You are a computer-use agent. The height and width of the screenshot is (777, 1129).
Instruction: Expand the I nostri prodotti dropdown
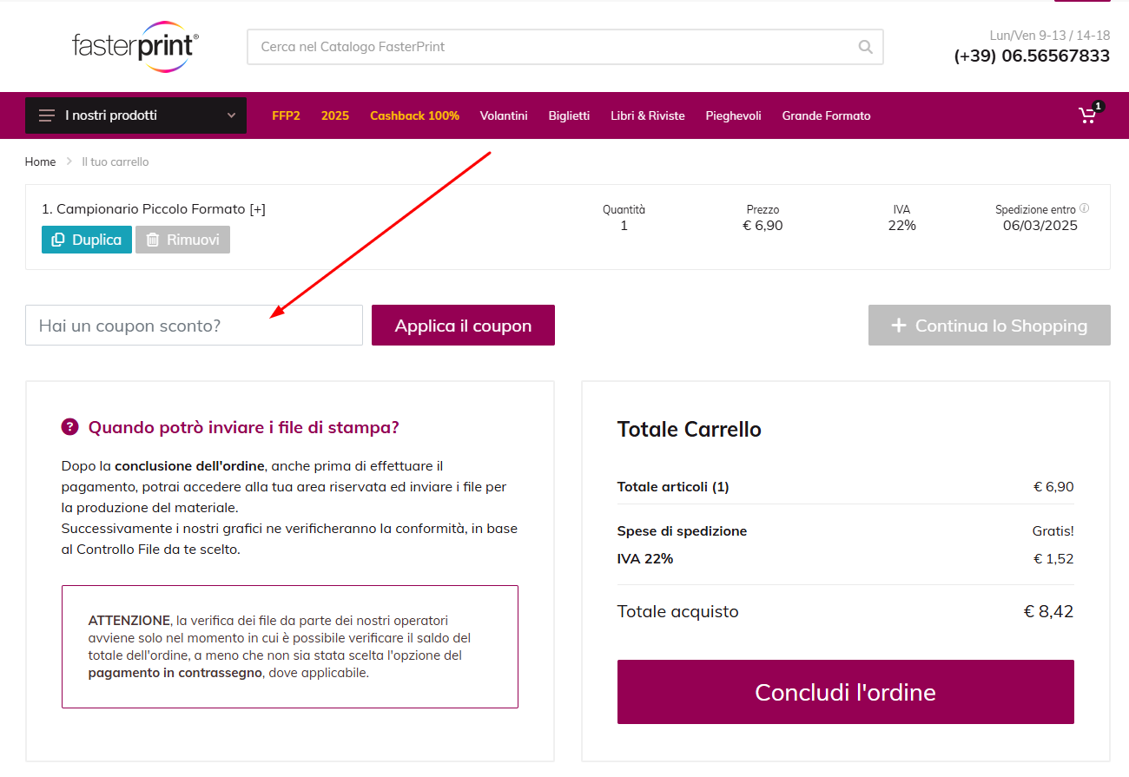coord(230,115)
